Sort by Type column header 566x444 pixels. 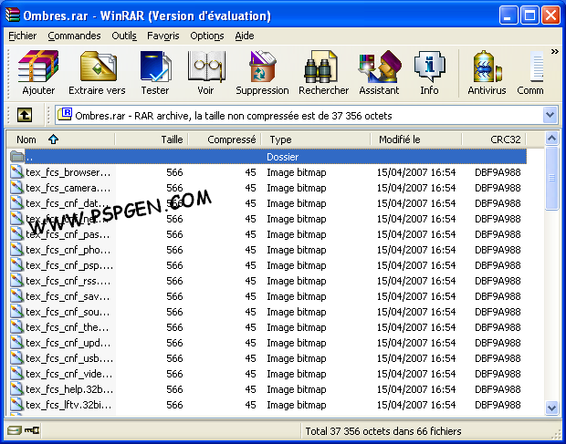point(316,139)
